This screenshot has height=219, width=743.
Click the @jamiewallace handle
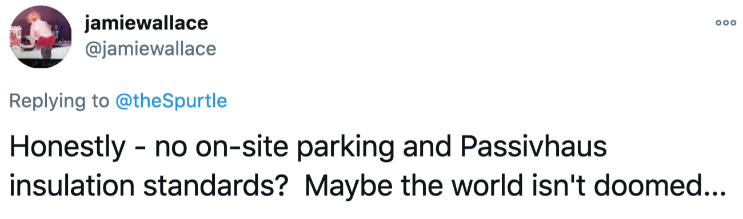point(150,49)
